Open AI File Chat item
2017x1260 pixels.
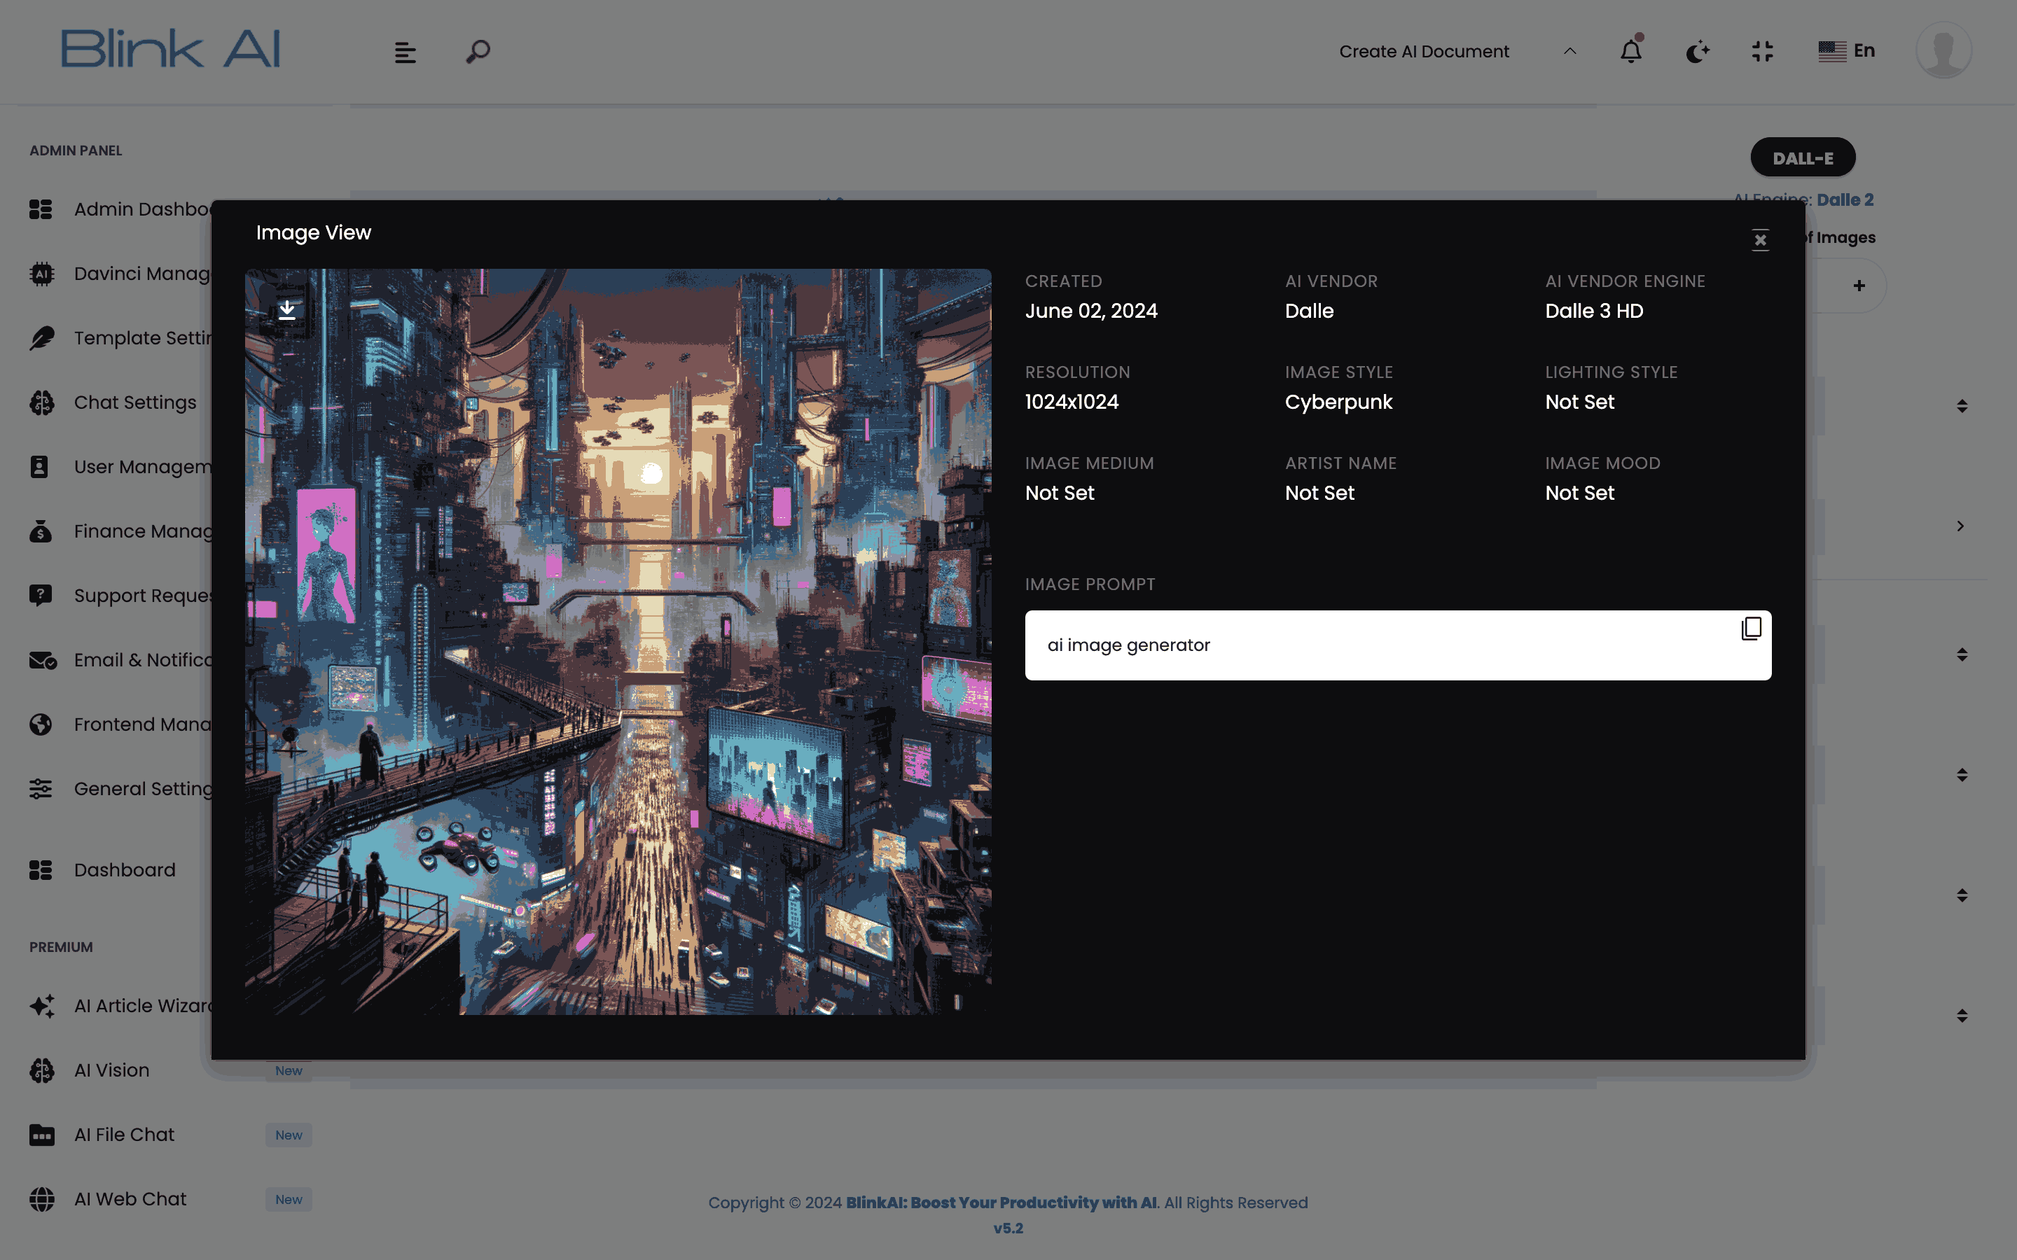click(x=124, y=1134)
